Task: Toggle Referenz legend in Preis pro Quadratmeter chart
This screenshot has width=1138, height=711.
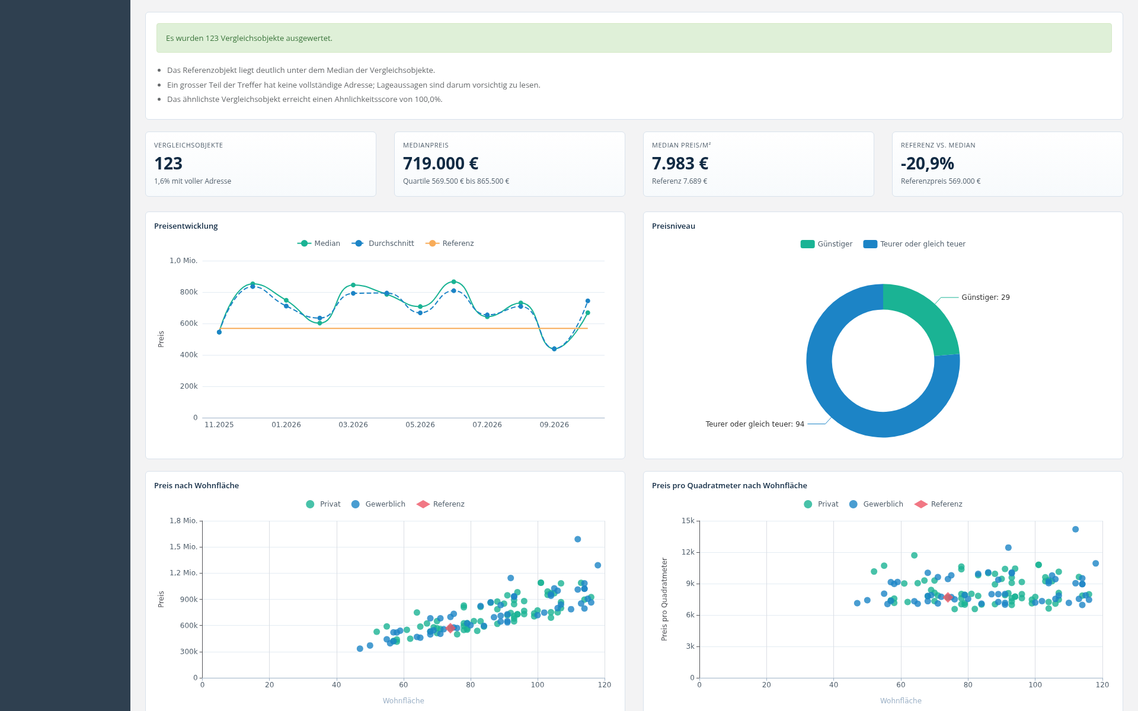Action: coord(938,504)
